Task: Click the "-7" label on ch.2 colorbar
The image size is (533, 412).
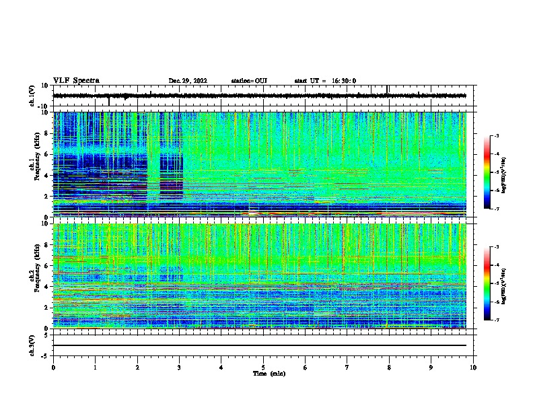Action: 497,320
